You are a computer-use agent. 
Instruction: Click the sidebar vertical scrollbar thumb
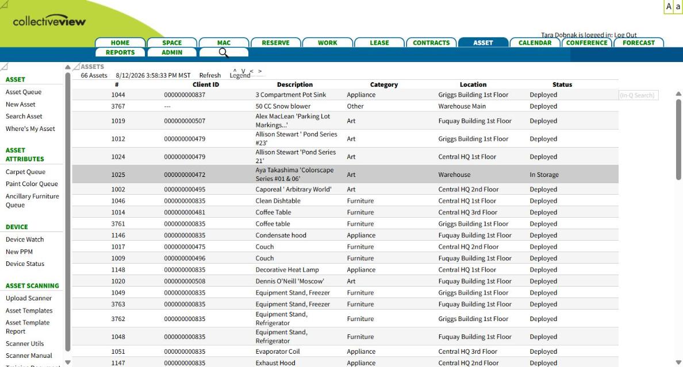point(67,212)
